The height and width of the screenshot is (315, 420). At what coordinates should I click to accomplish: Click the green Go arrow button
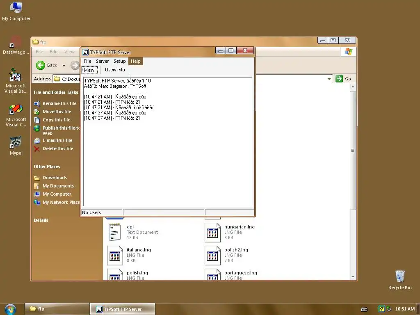tap(339, 79)
